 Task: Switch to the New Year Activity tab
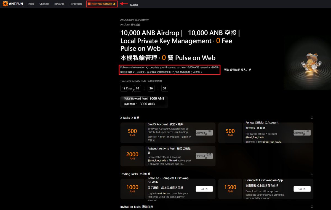tap(102, 4)
